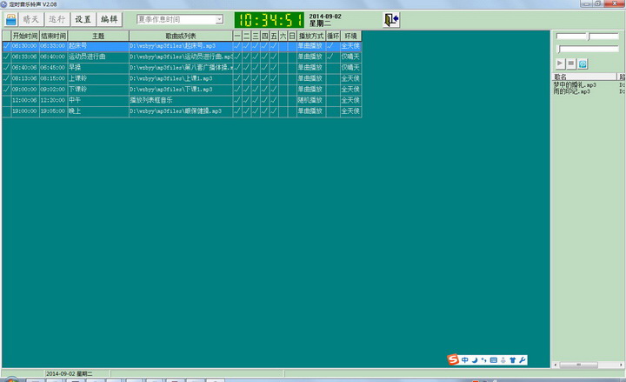Select the 仅晴天 environment cell in 早操 row
626x382 pixels.
351,68
